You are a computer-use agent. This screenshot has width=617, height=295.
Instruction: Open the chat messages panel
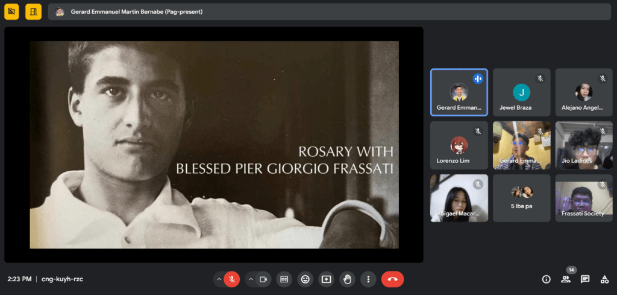coord(584,279)
